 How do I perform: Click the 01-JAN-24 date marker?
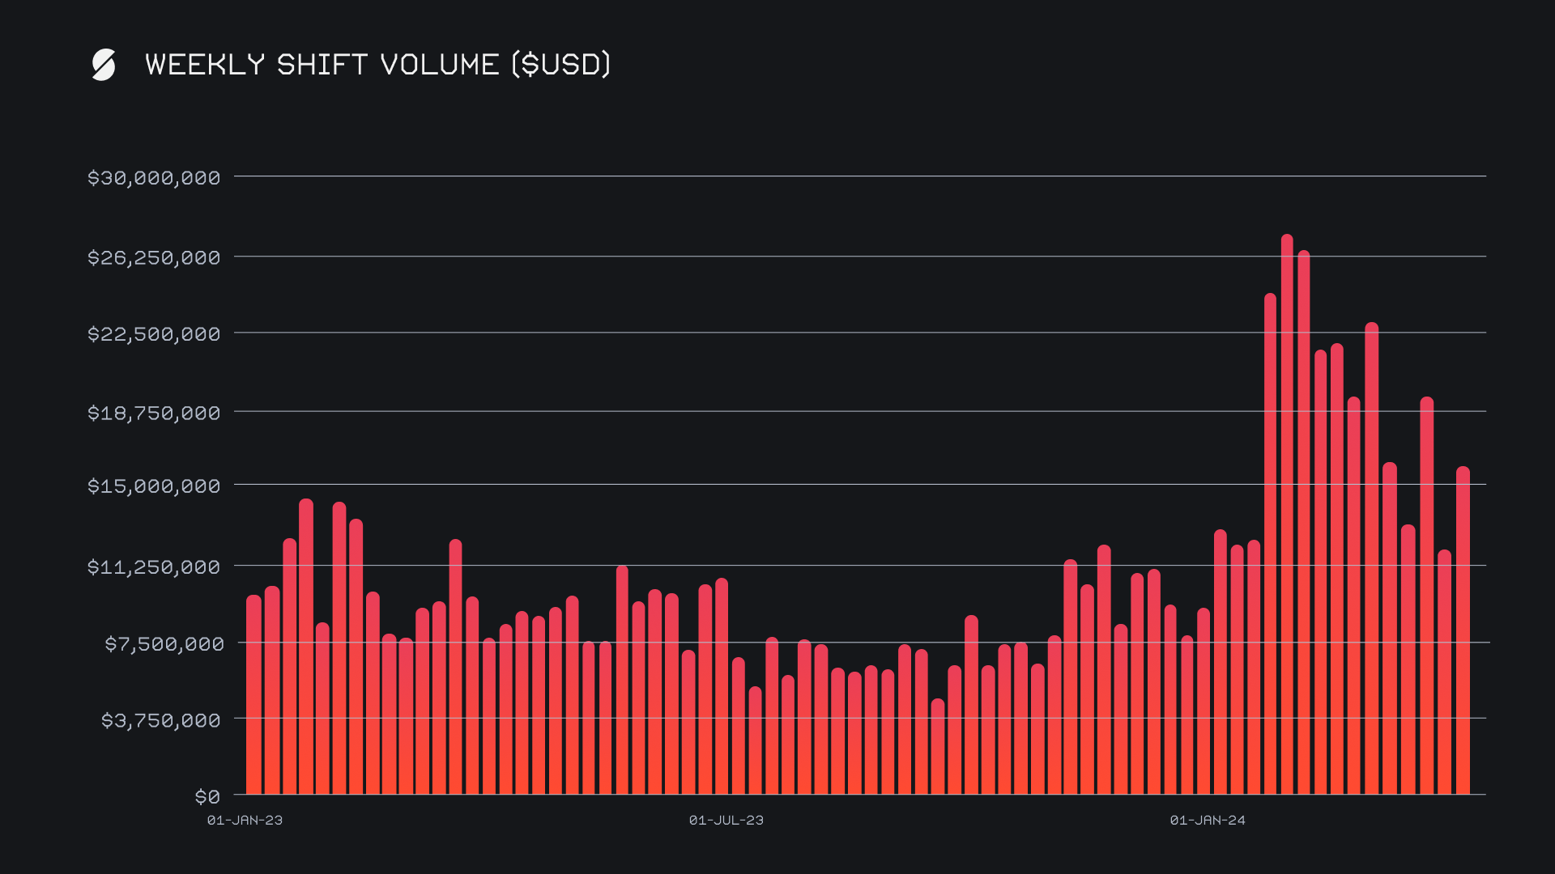coord(1208,821)
